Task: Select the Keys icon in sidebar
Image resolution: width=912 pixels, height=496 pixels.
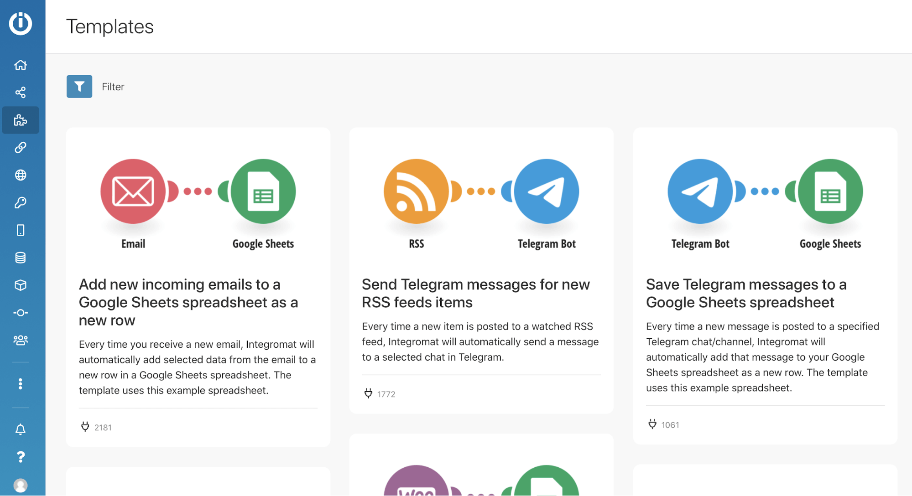Action: [21, 202]
